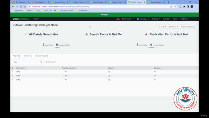The height and width of the screenshot is (118, 209).
Task: Close the EC2 Management browser tab
Action: click(29, 2)
